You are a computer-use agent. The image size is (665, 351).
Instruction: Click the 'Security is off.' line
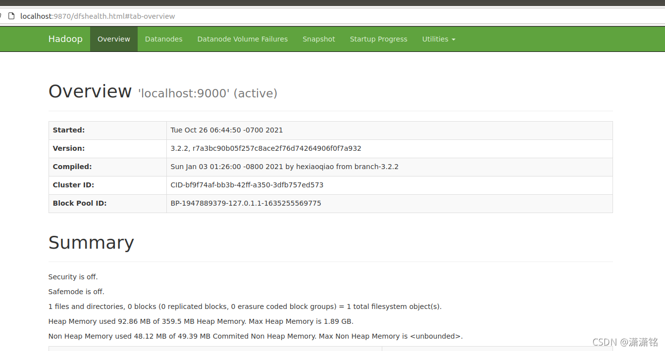[x=73, y=277]
